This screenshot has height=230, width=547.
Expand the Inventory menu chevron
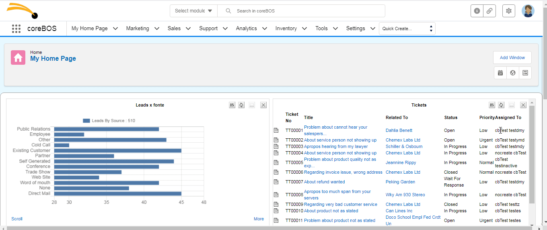point(304,29)
